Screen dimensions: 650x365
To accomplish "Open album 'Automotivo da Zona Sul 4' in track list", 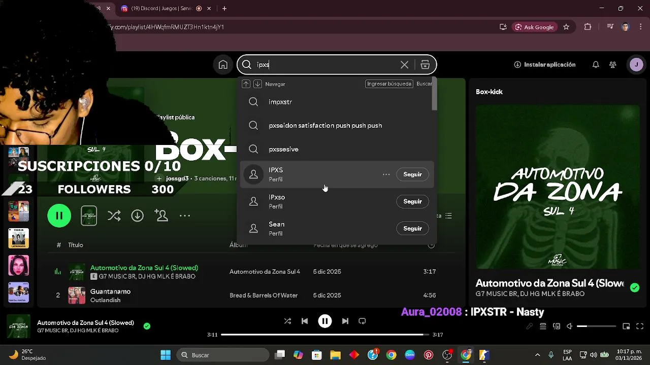I will tap(265, 272).
